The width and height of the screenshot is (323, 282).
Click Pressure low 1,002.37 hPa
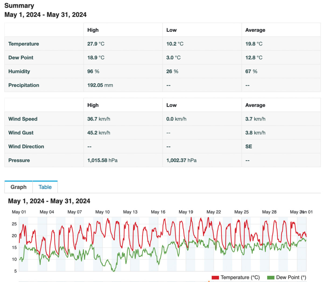(x=181, y=160)
